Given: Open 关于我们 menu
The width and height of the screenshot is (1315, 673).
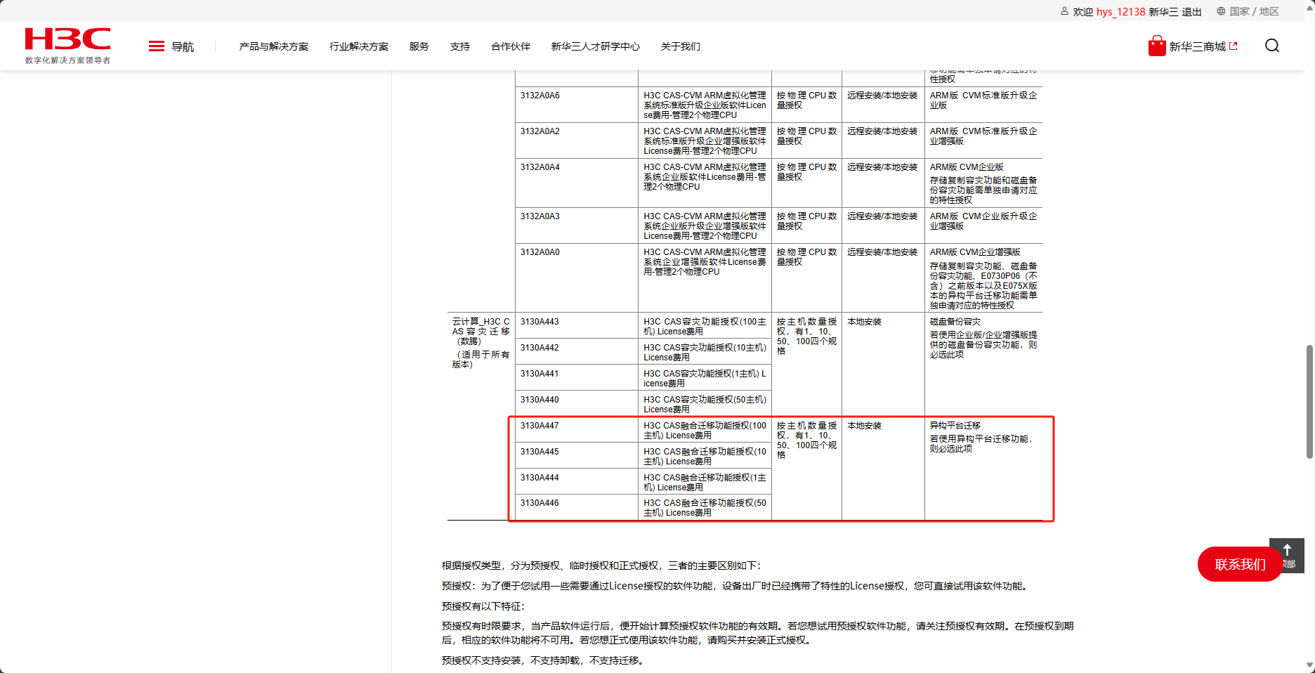Looking at the screenshot, I should click(x=681, y=46).
